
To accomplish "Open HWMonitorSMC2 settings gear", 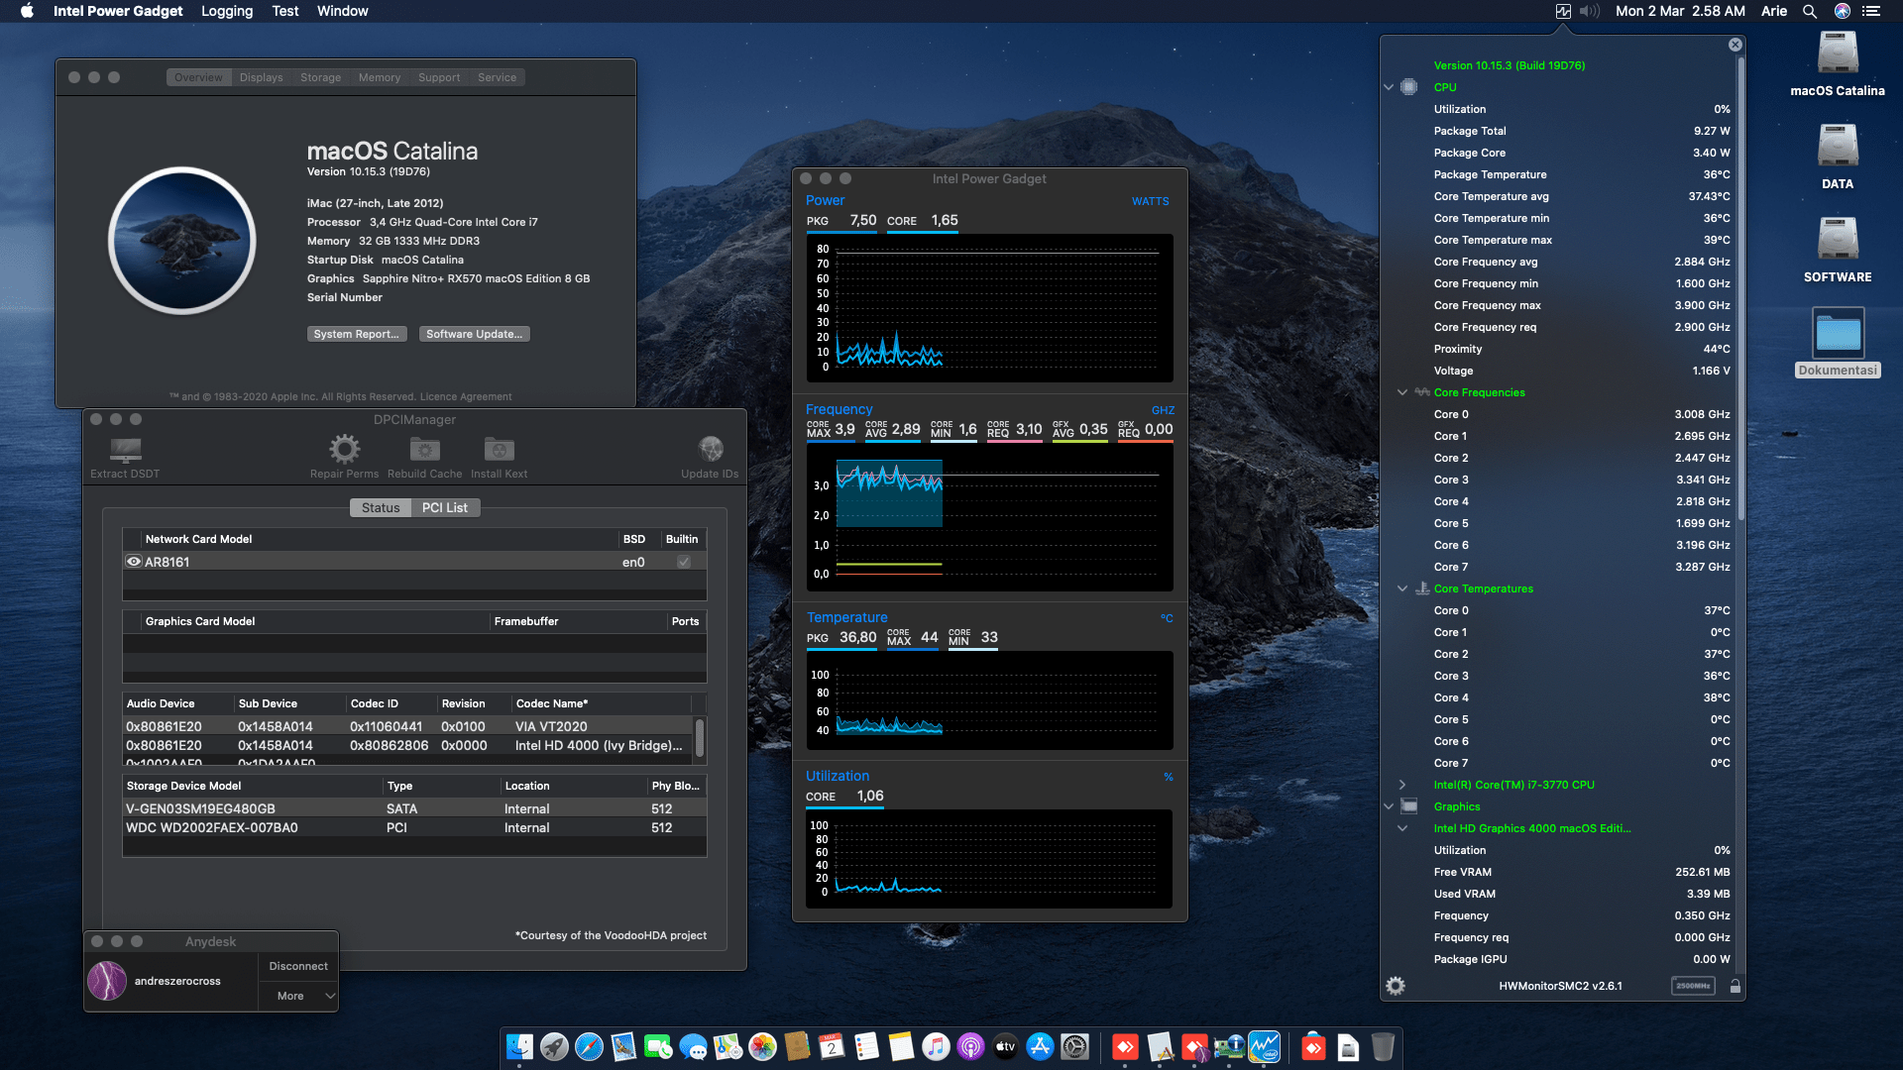I will 1396,986.
